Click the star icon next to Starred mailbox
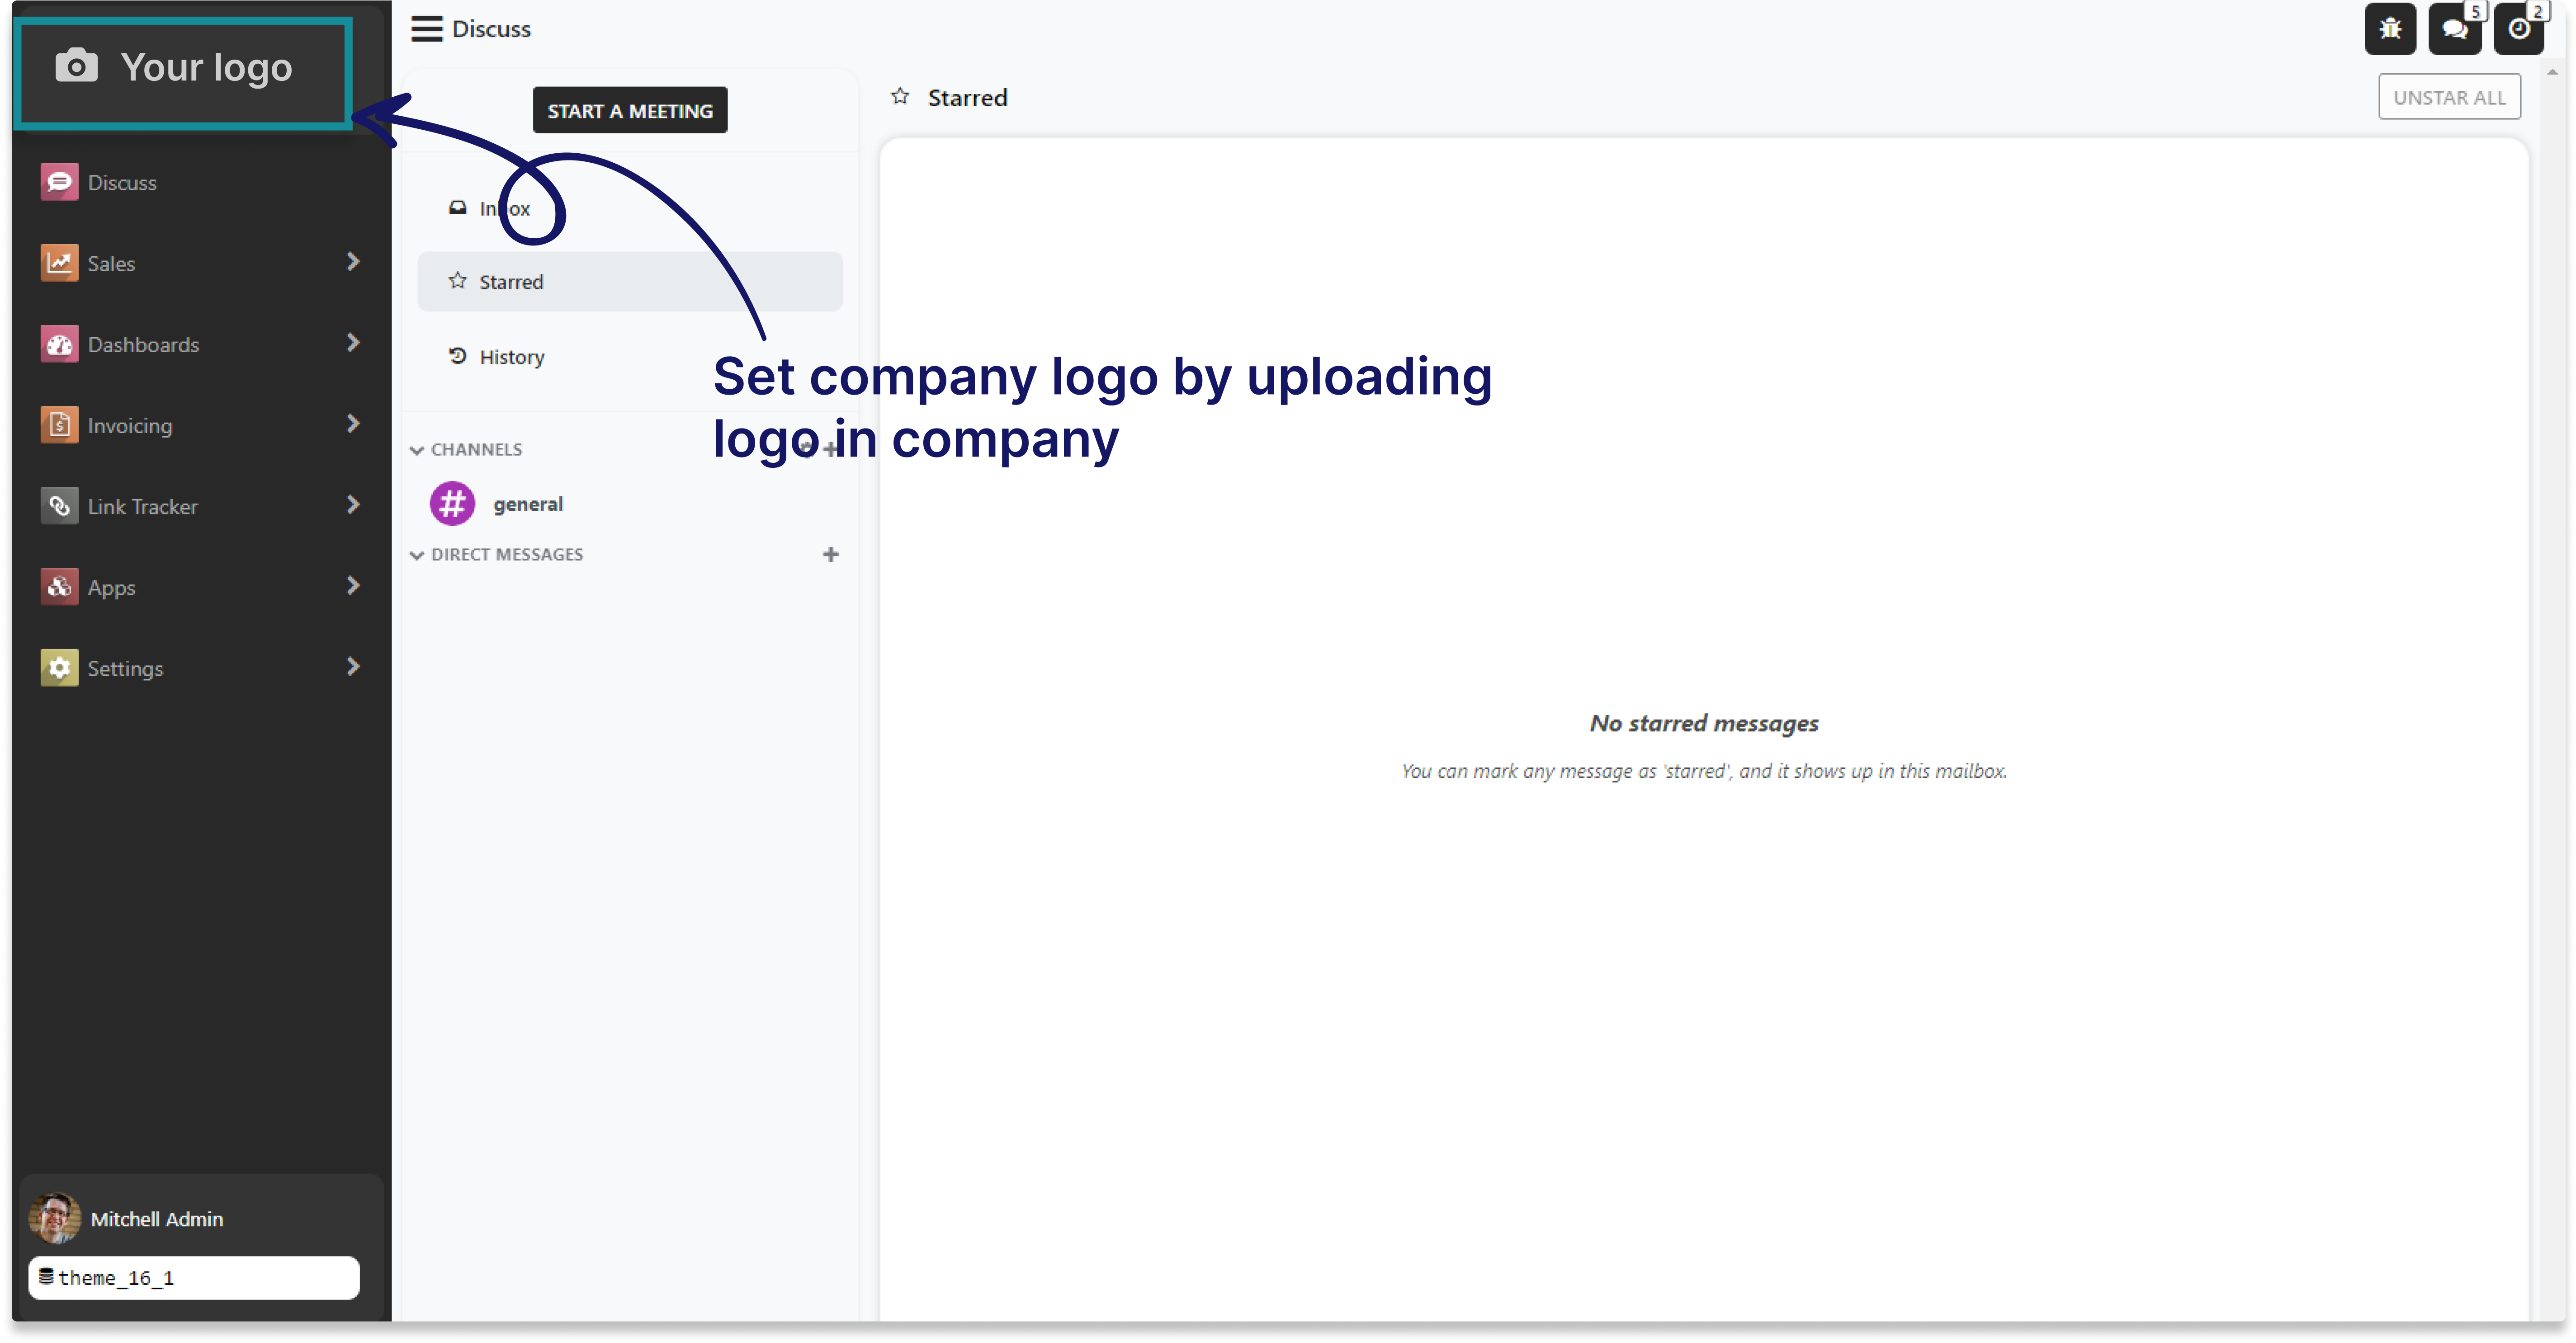 coord(457,281)
